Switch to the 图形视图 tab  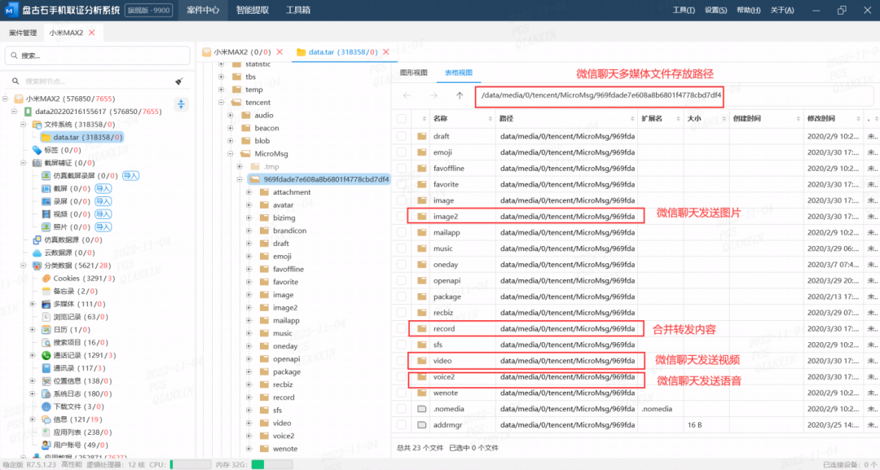click(x=414, y=73)
